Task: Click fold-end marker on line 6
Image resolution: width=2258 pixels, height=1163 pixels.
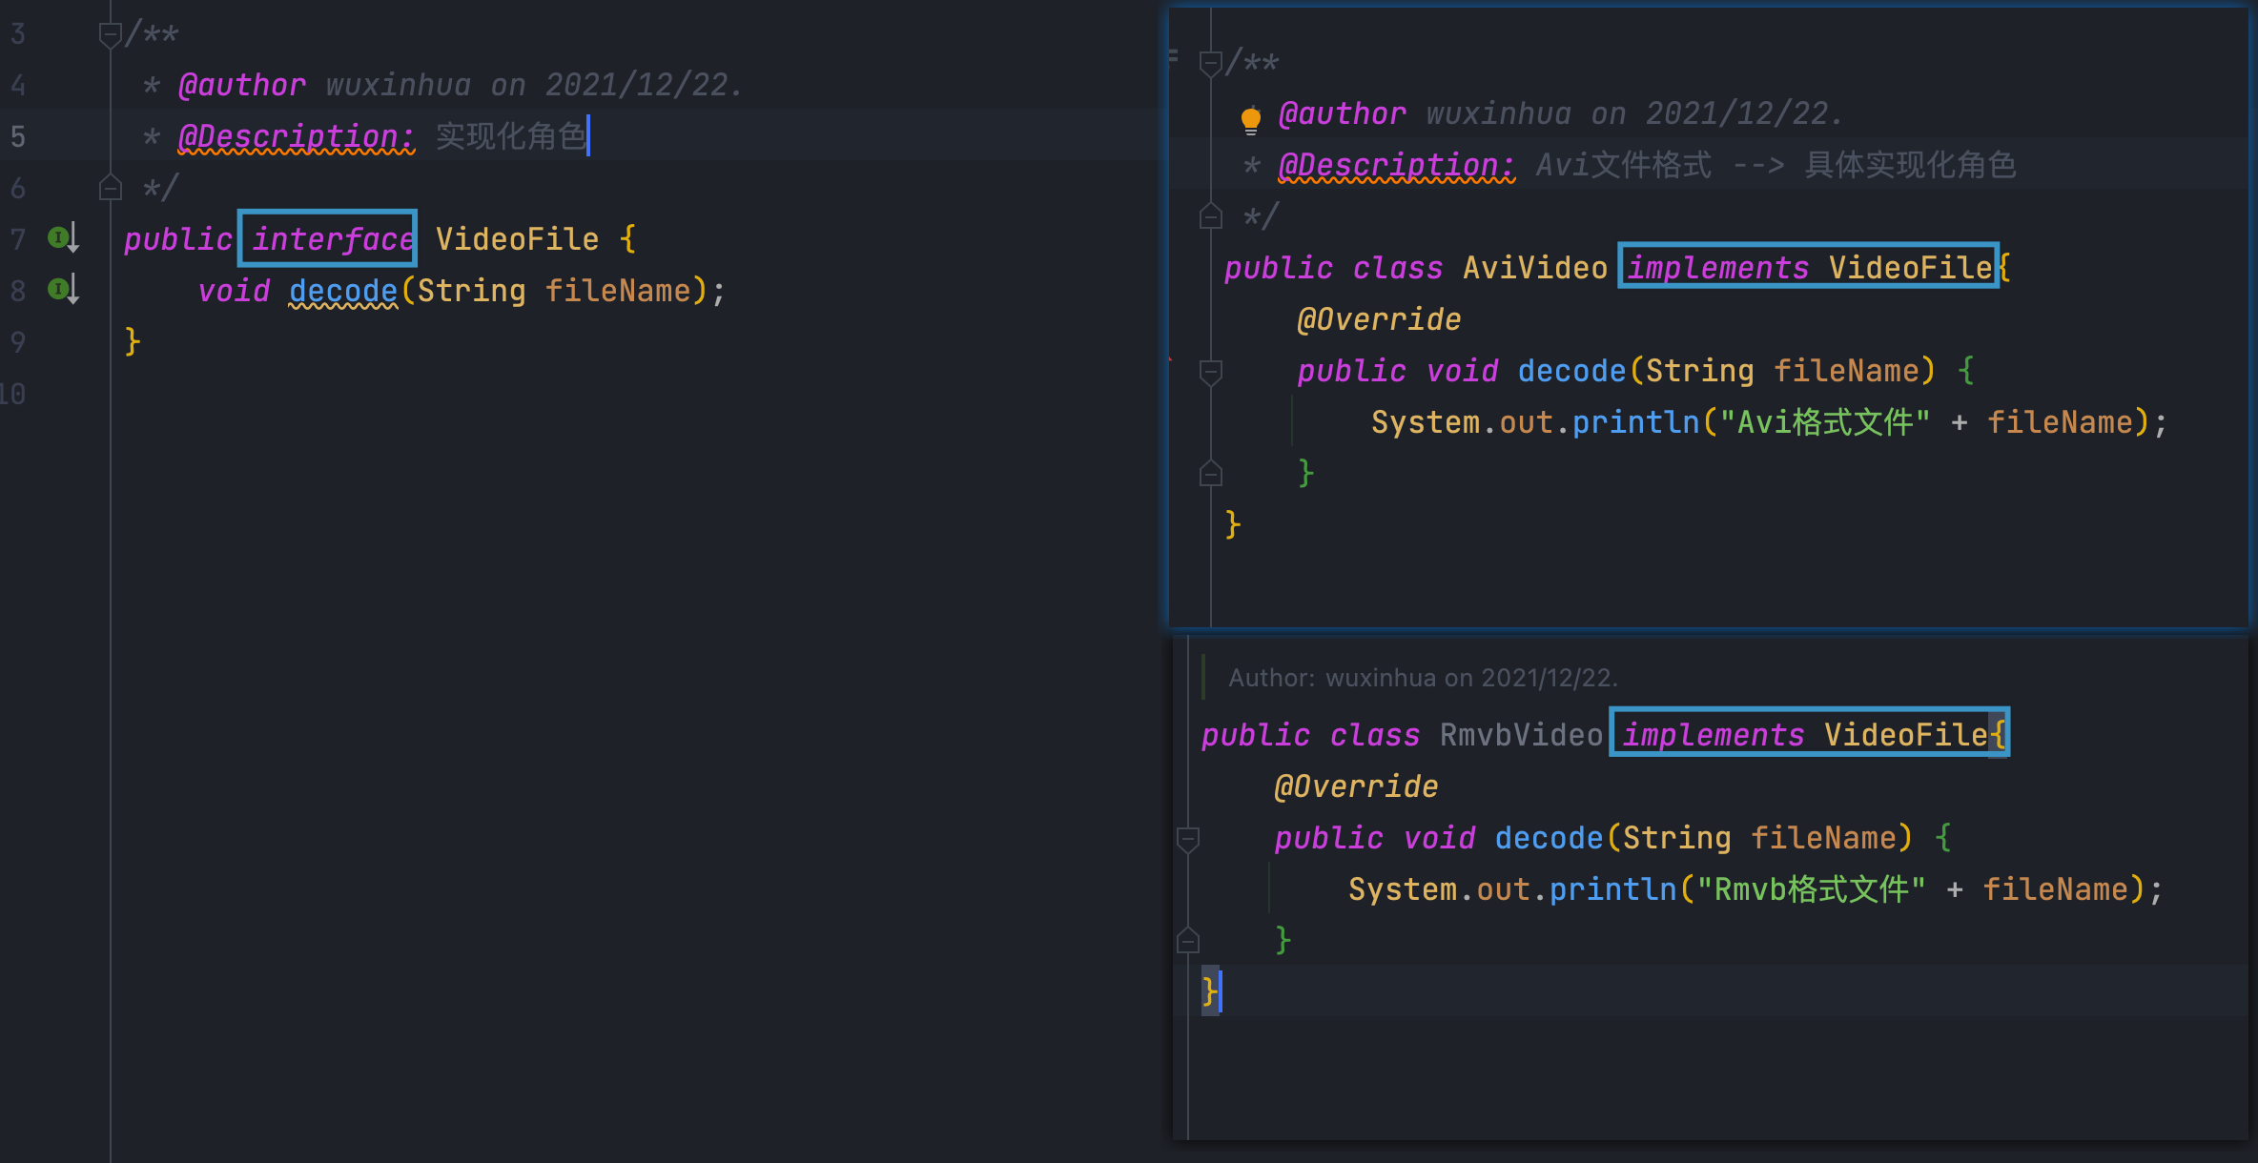Action: [110, 188]
